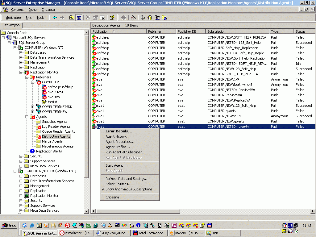Viewport: 316px width, 237px height.
Task: Click subscription COMPUTER\NEW:Northwind-8 cell
Action: click(230, 85)
